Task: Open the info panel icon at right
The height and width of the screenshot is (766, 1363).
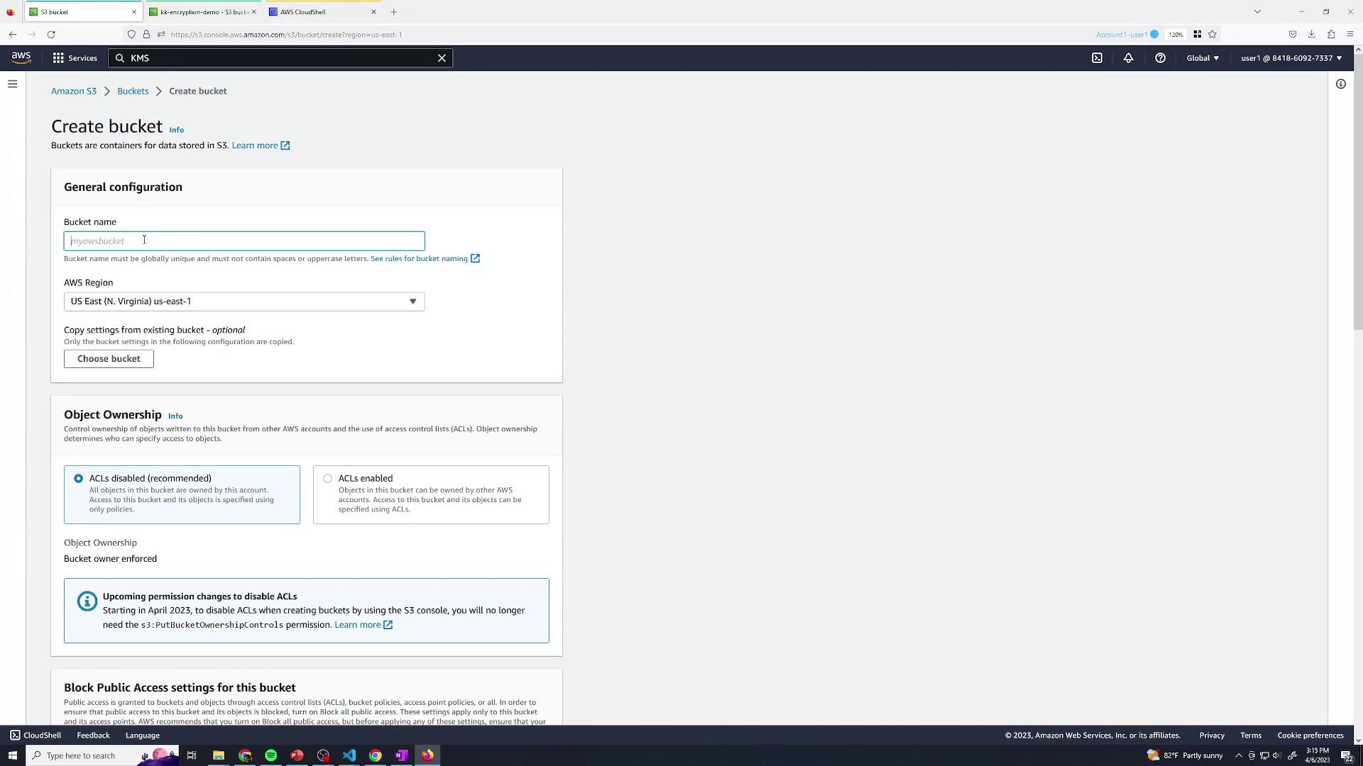Action: (x=1340, y=84)
